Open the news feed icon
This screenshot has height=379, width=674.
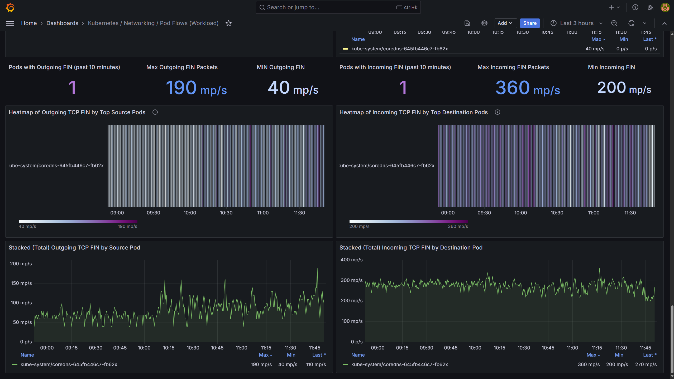click(650, 7)
